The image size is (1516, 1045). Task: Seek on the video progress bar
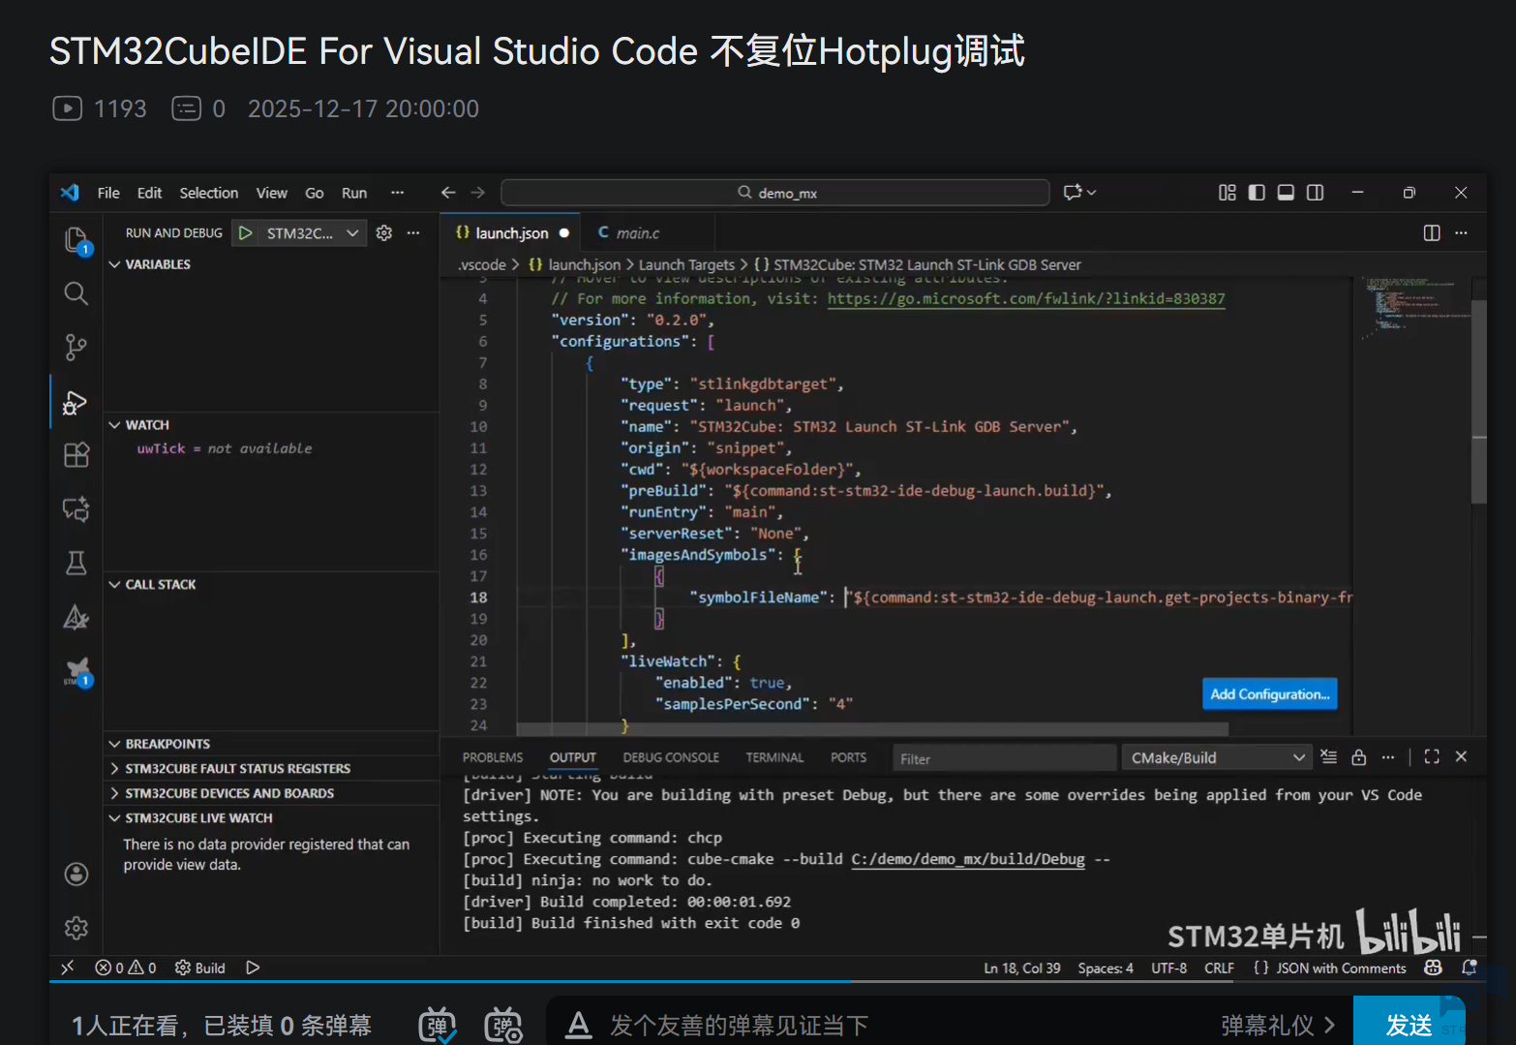(768, 981)
